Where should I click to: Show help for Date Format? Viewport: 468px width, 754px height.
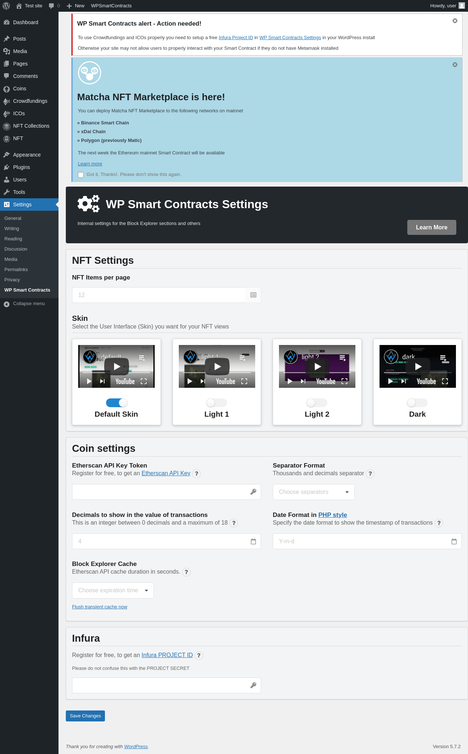click(x=439, y=523)
